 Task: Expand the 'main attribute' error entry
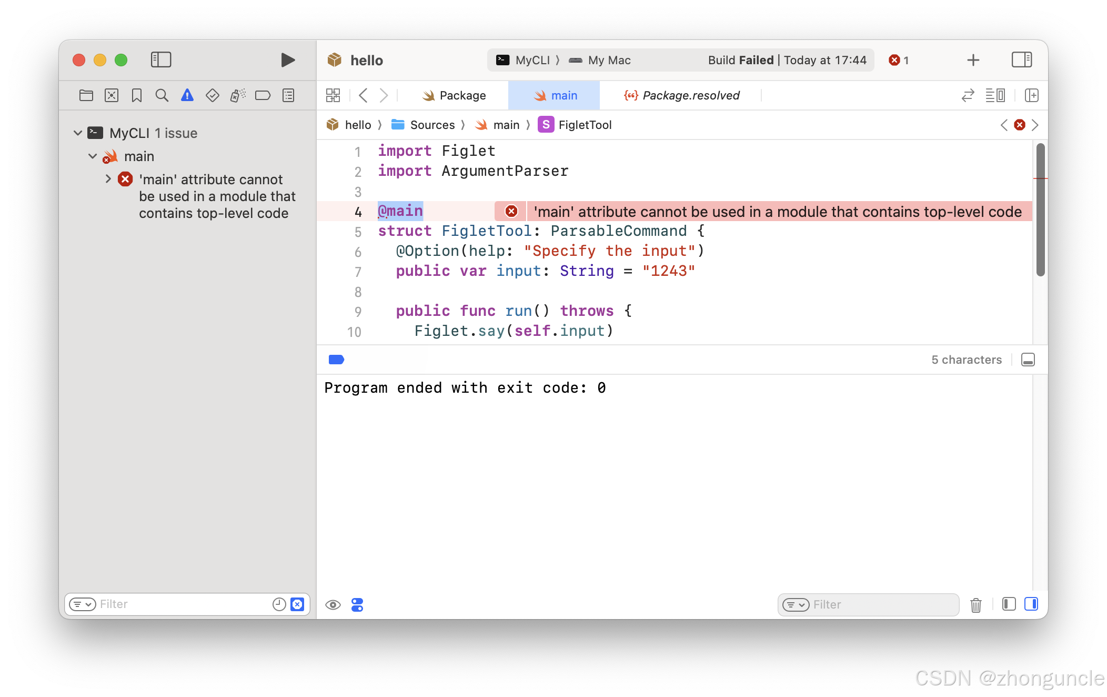pyautogui.click(x=108, y=179)
